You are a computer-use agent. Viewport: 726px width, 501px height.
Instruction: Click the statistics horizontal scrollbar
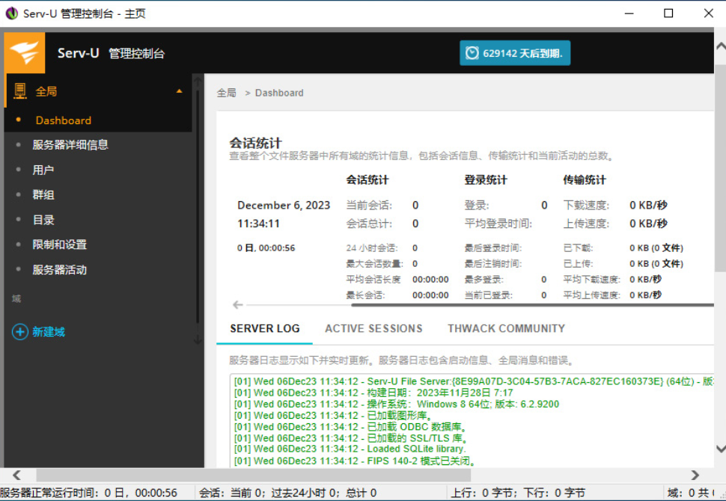[532, 305]
